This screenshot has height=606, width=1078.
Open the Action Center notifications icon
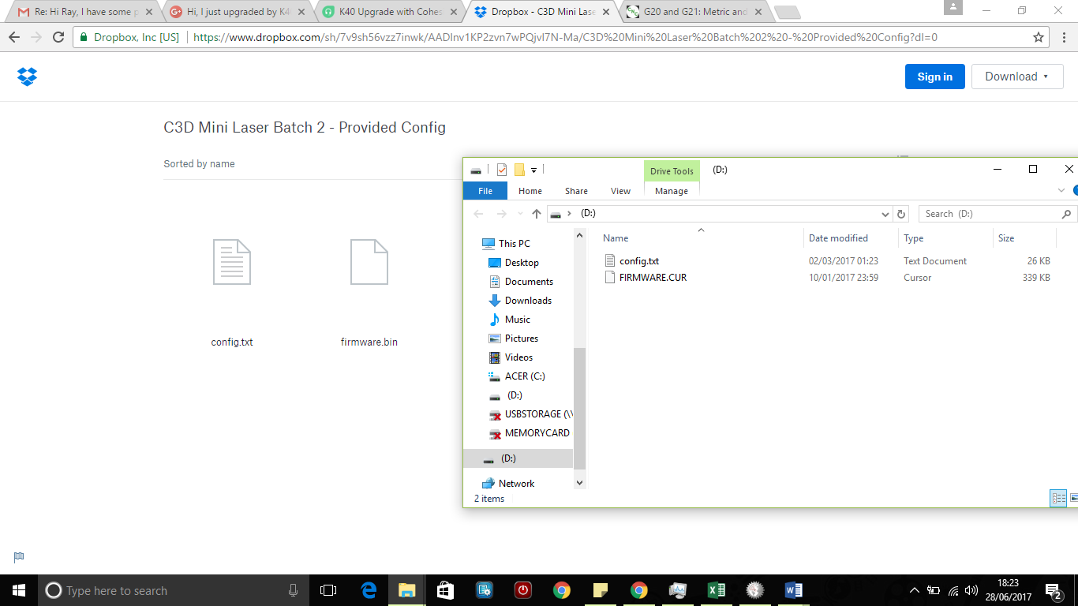click(1054, 590)
